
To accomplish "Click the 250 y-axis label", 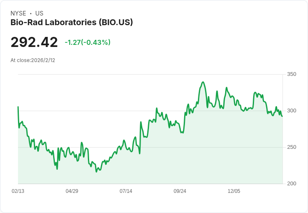I will (x=292, y=147).
